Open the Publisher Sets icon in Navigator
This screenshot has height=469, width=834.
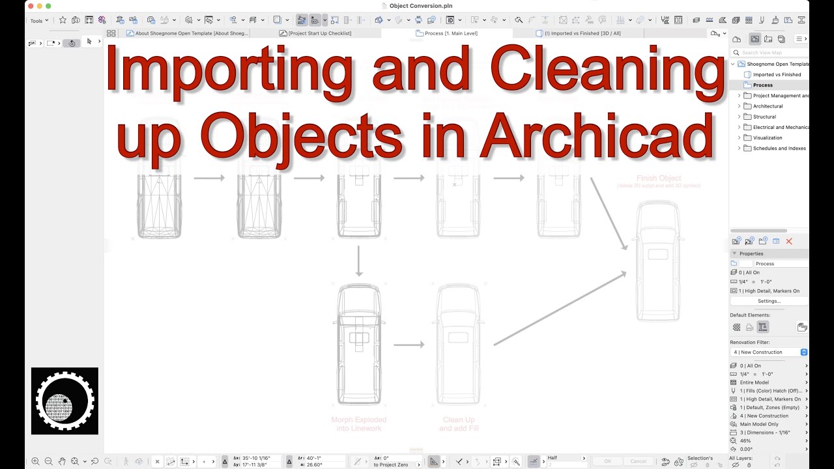click(781, 39)
